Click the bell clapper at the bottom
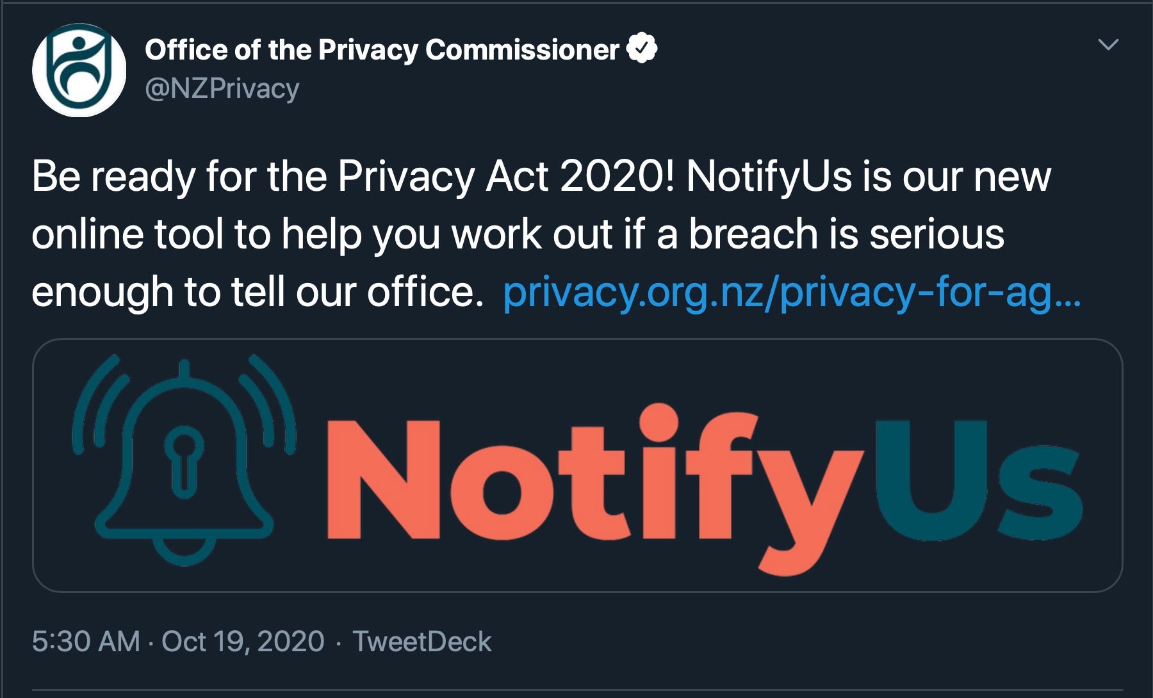 click(x=184, y=552)
